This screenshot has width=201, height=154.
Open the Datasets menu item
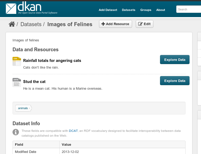[129, 10]
